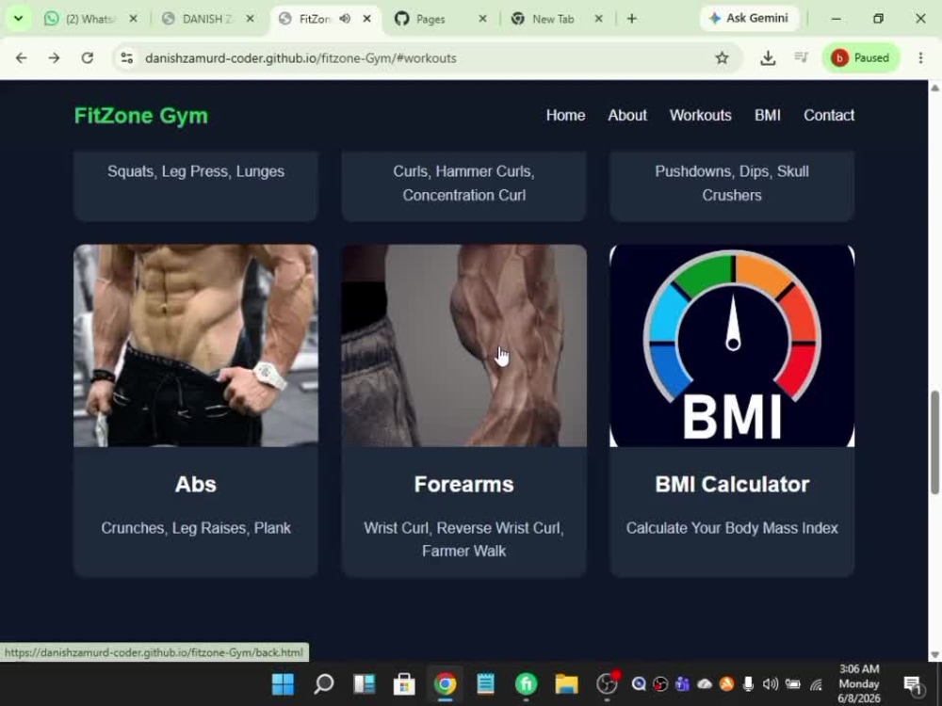Open Chrome three-dot menu
The height and width of the screenshot is (706, 942).
920,58
